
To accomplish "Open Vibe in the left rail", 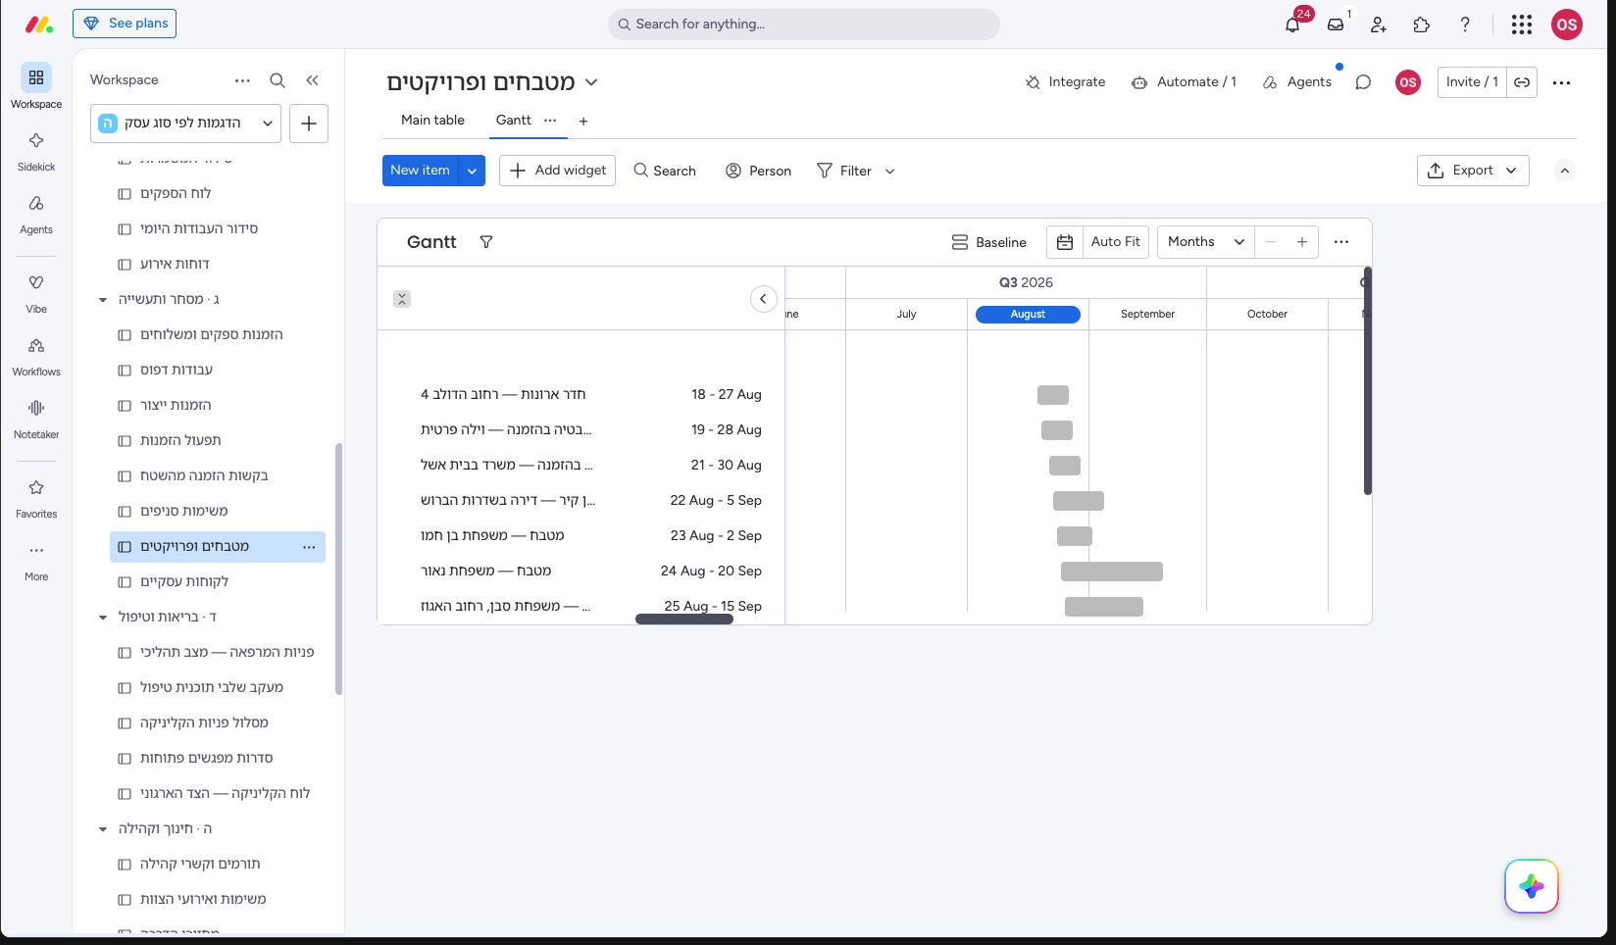I will 36,292.
